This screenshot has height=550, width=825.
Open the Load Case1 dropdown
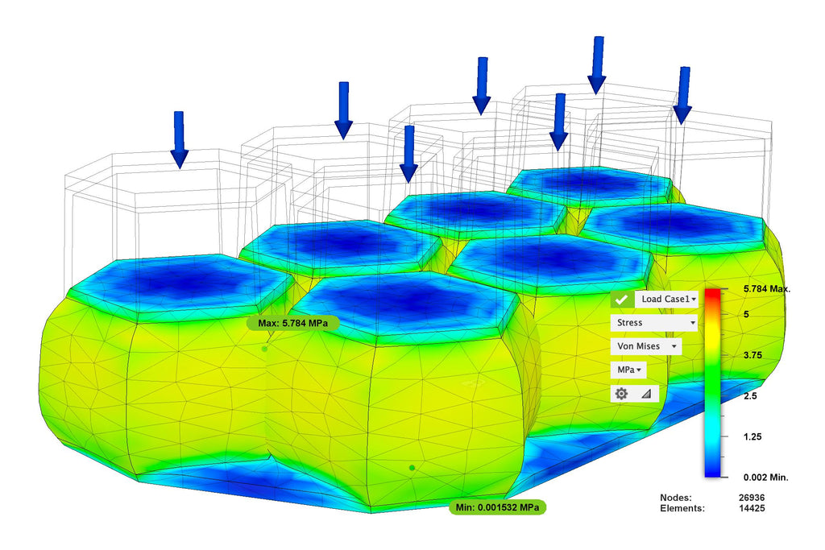[668, 299]
